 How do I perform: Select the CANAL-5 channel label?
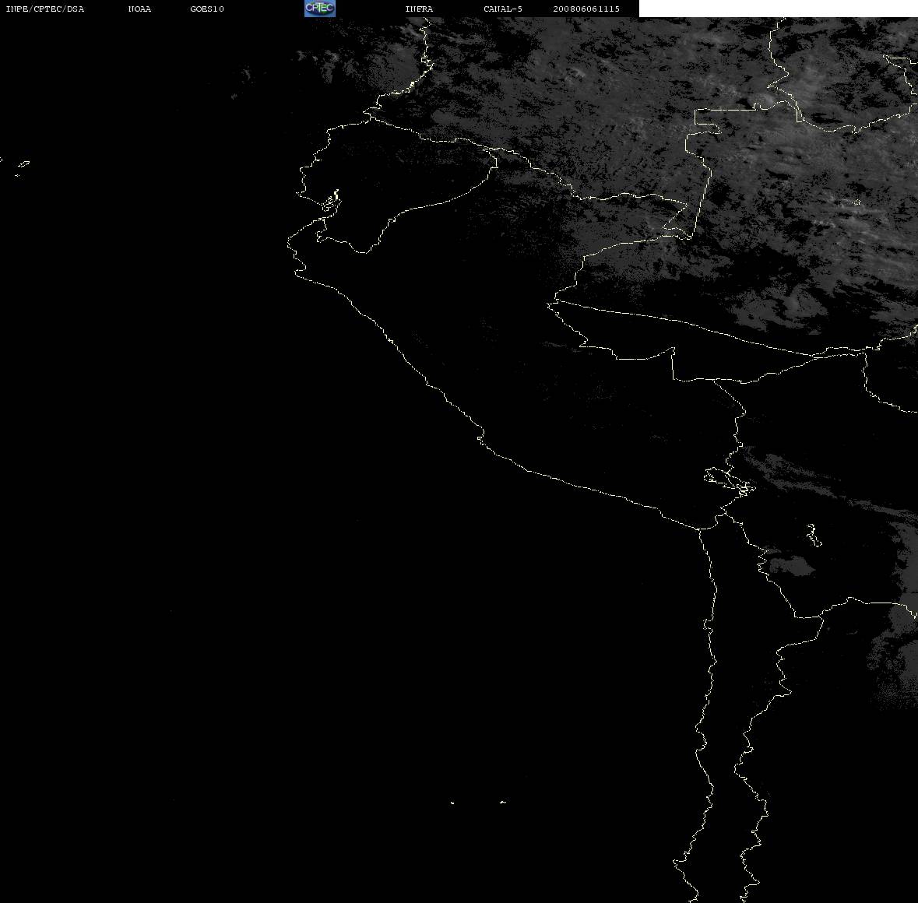503,9
